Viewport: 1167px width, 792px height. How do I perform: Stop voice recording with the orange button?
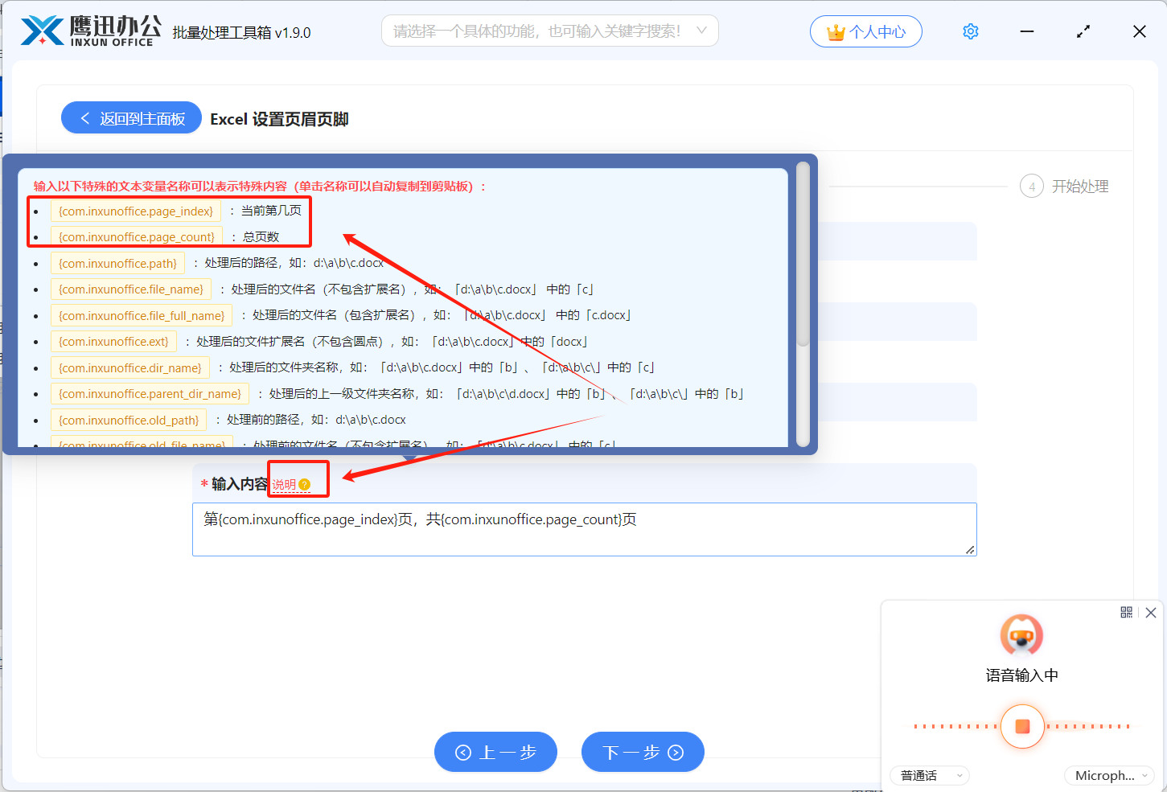(1022, 726)
